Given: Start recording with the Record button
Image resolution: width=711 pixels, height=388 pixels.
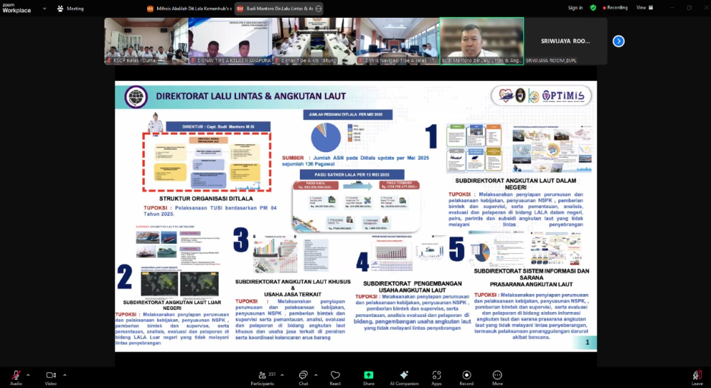Looking at the screenshot, I should pyautogui.click(x=466, y=377).
